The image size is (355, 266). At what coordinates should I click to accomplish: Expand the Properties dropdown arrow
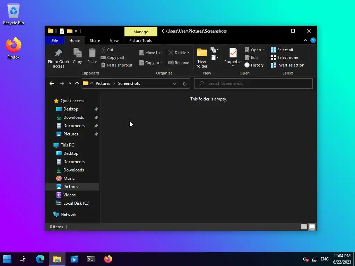click(x=233, y=66)
